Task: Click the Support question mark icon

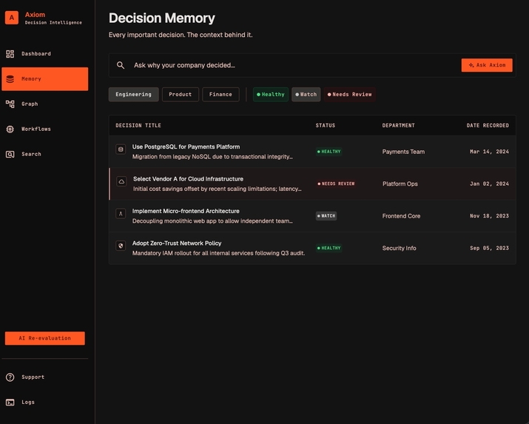Action: pos(10,377)
